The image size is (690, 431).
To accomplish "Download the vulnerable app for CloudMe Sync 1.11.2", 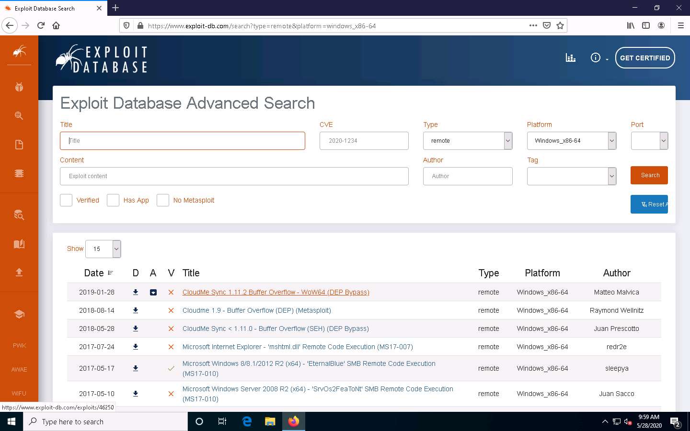I will (x=153, y=292).
